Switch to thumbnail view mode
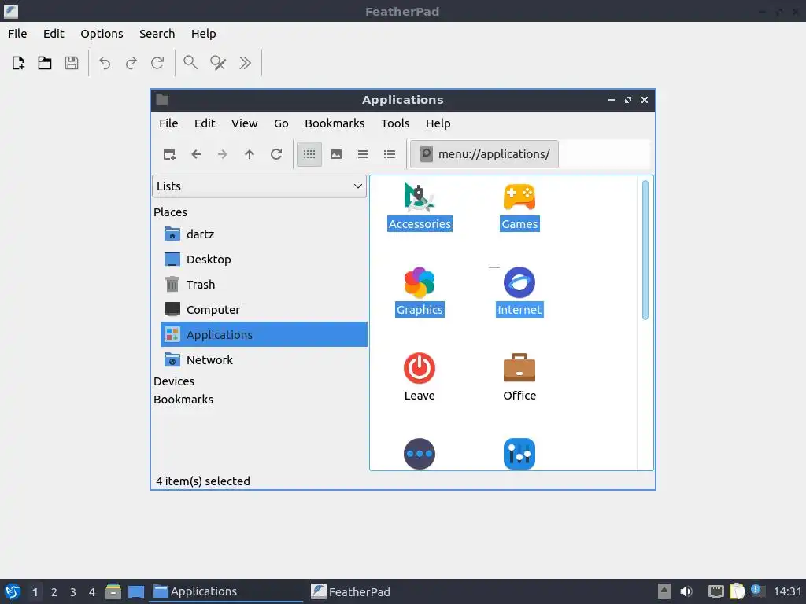This screenshot has width=806, height=604. coord(336,154)
